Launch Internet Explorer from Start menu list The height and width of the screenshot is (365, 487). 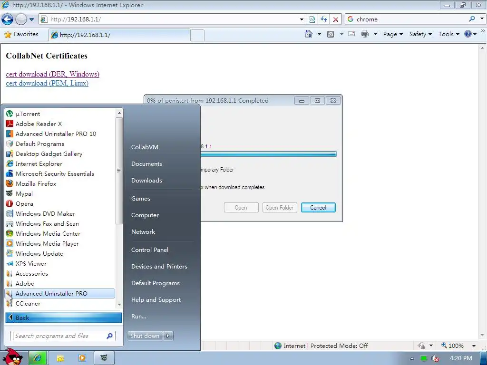[x=59, y=163]
